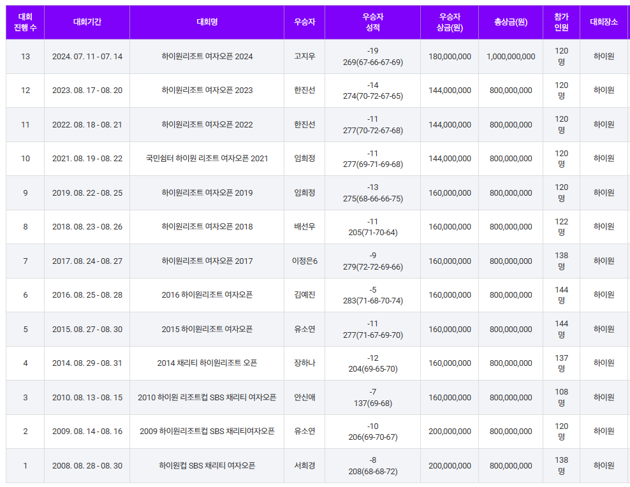Select tournament name 하이원리조트 여자오픈 2019
This screenshot has width=630, height=487.
(x=207, y=193)
